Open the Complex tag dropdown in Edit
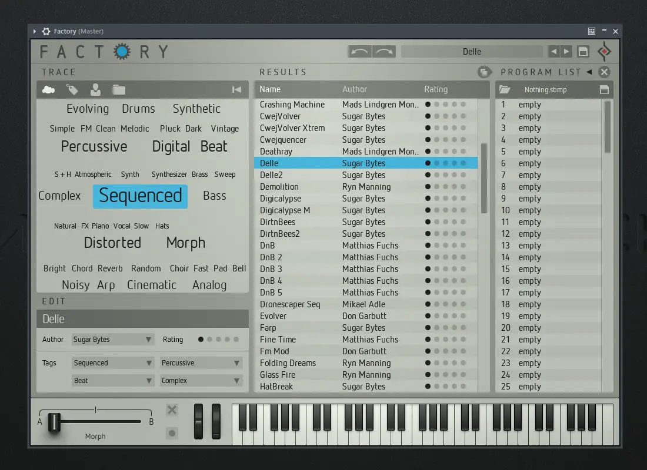Screen dimensions: 647x470 201,381
